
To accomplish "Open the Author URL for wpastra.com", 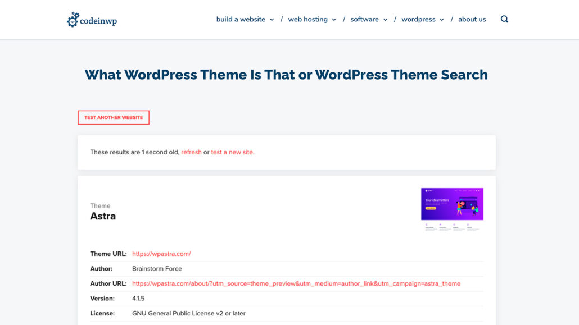I will 296,283.
